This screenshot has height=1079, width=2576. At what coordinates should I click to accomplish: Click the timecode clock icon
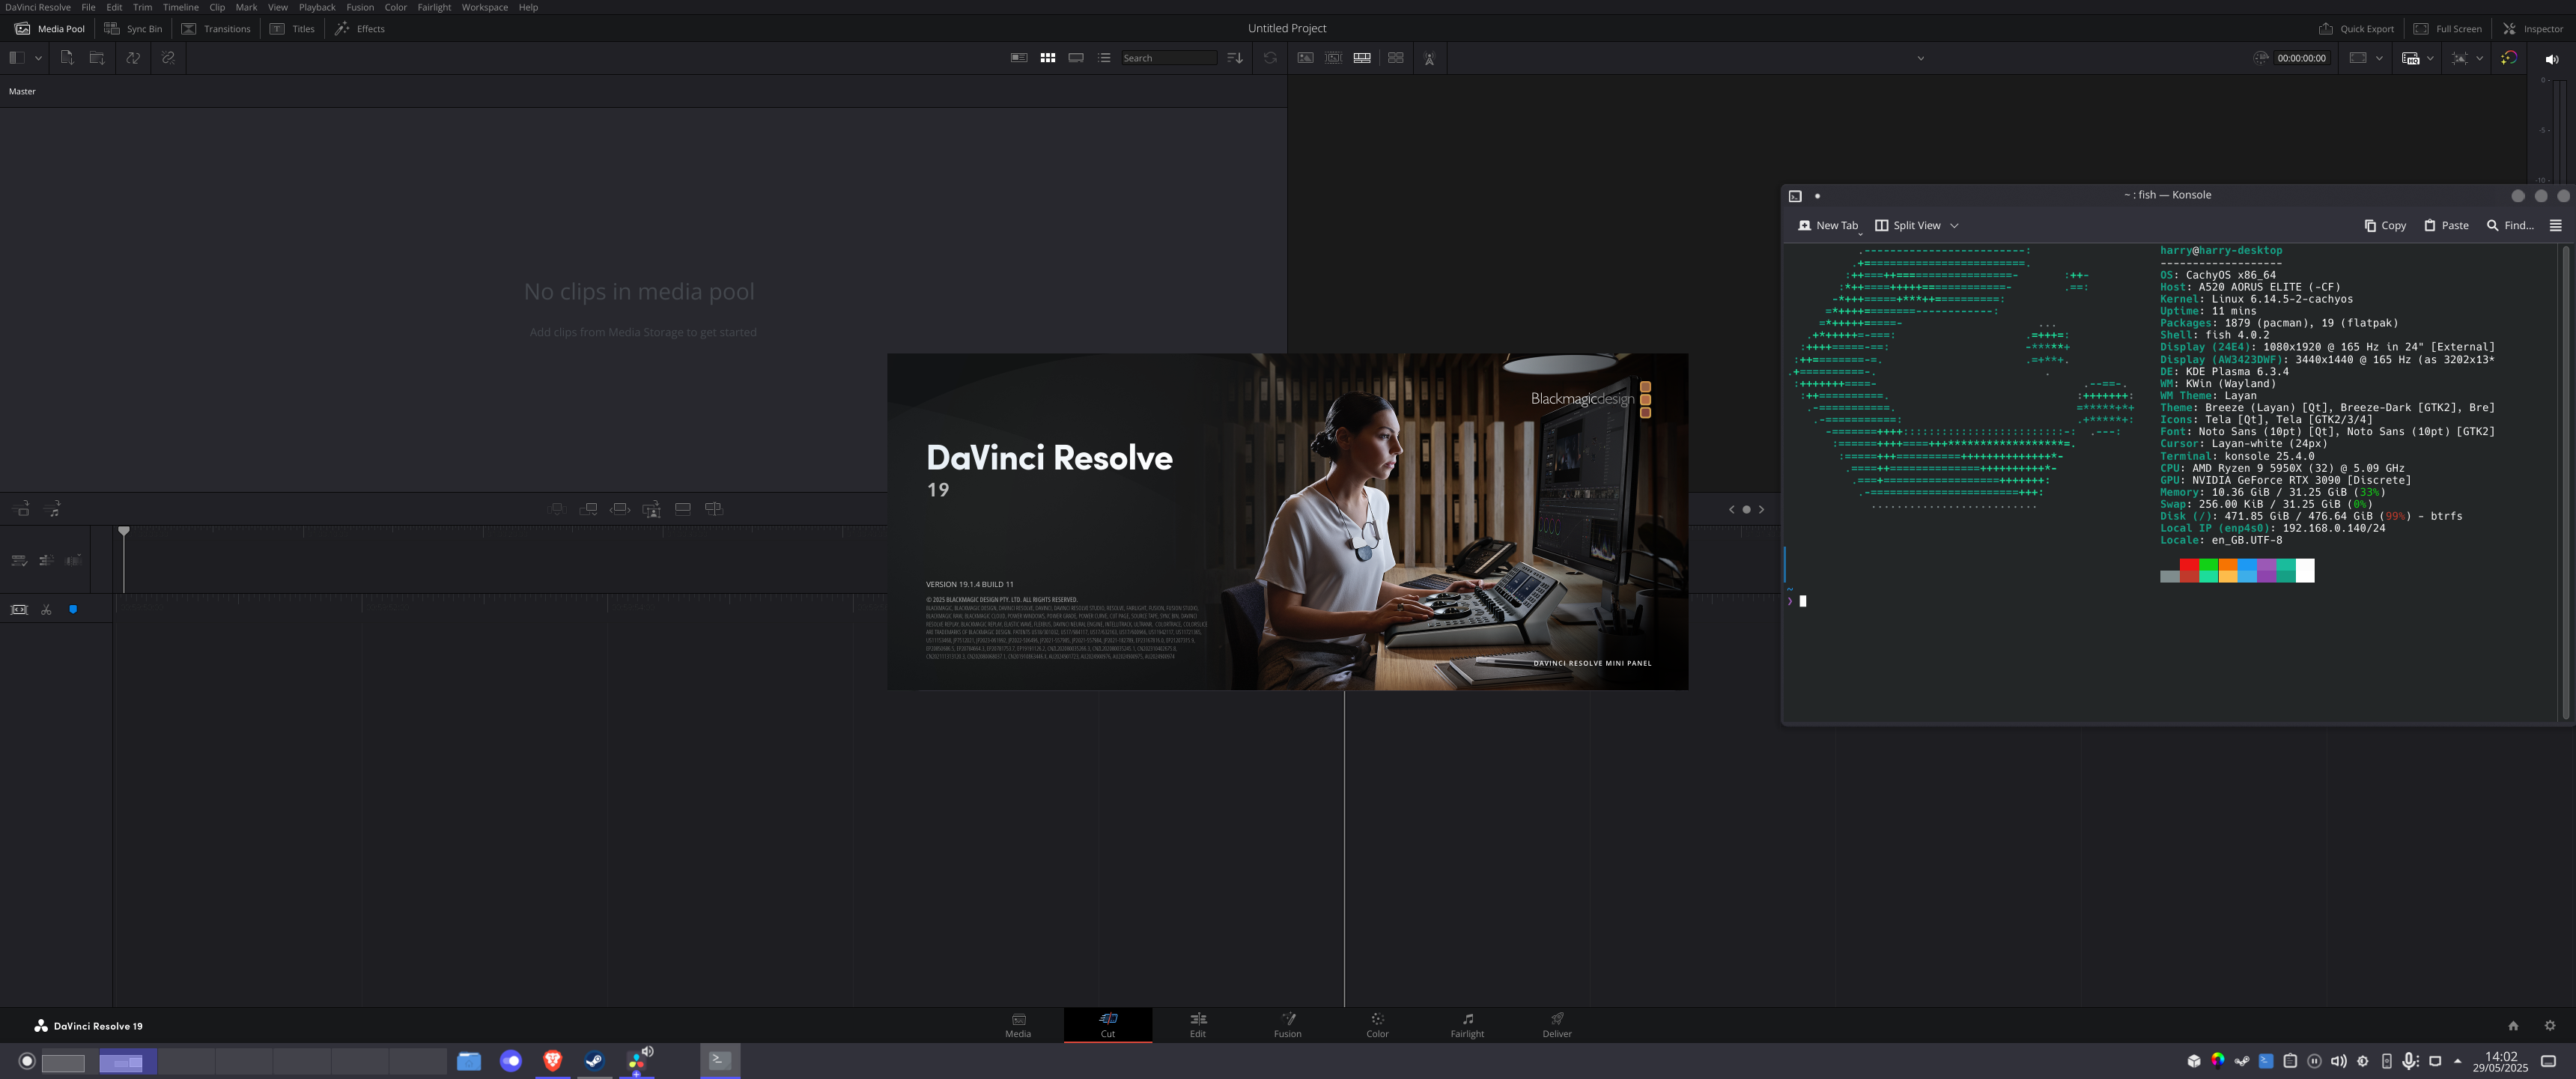pyautogui.click(x=2261, y=58)
